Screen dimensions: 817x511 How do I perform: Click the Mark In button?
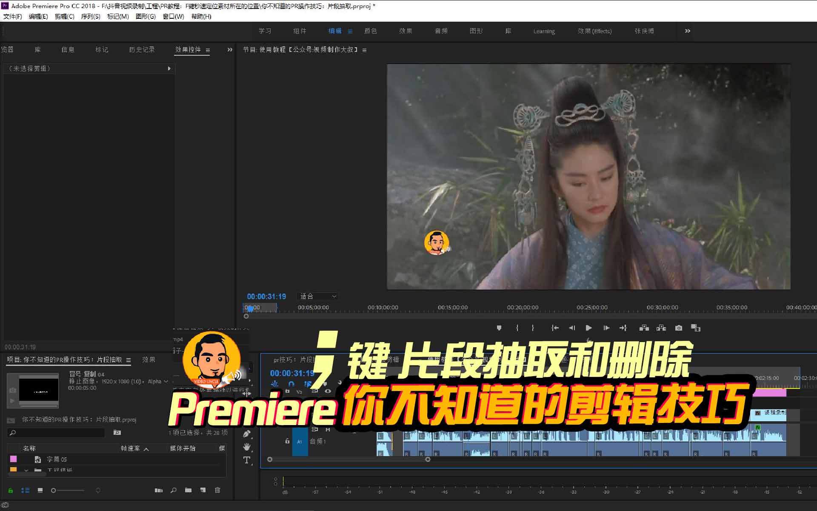tap(517, 328)
